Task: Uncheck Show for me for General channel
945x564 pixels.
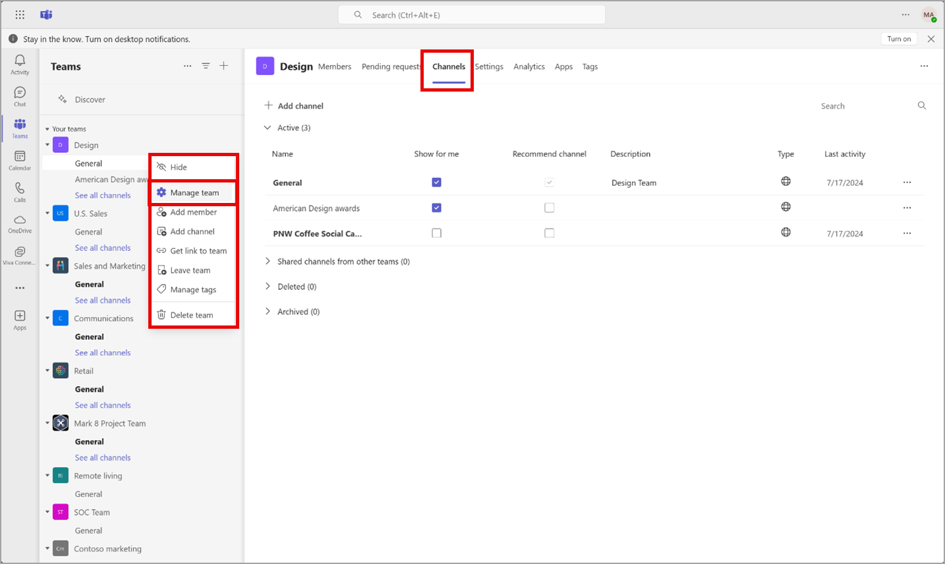Action: click(436, 183)
